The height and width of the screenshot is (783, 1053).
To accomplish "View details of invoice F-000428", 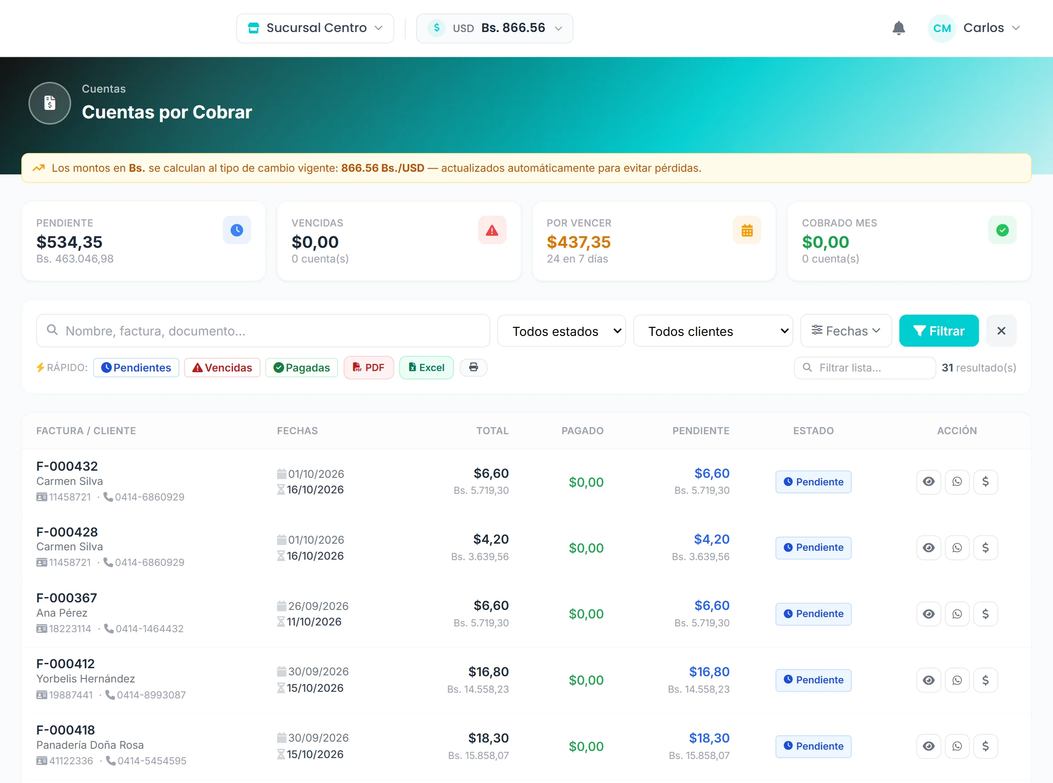I will click(928, 548).
